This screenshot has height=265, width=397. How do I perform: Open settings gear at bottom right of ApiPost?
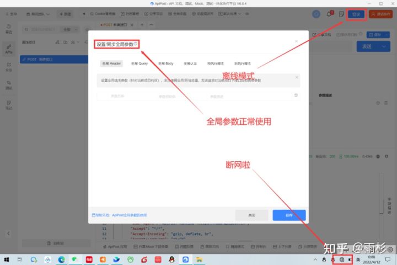(390, 250)
